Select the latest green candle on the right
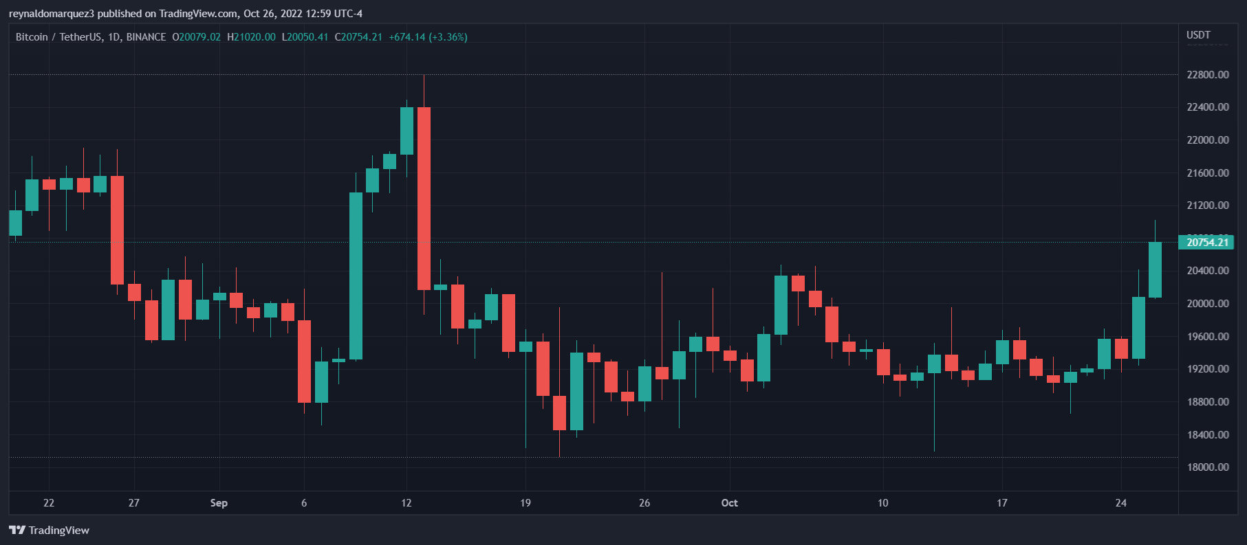1247x545 pixels. pyautogui.click(x=1155, y=269)
